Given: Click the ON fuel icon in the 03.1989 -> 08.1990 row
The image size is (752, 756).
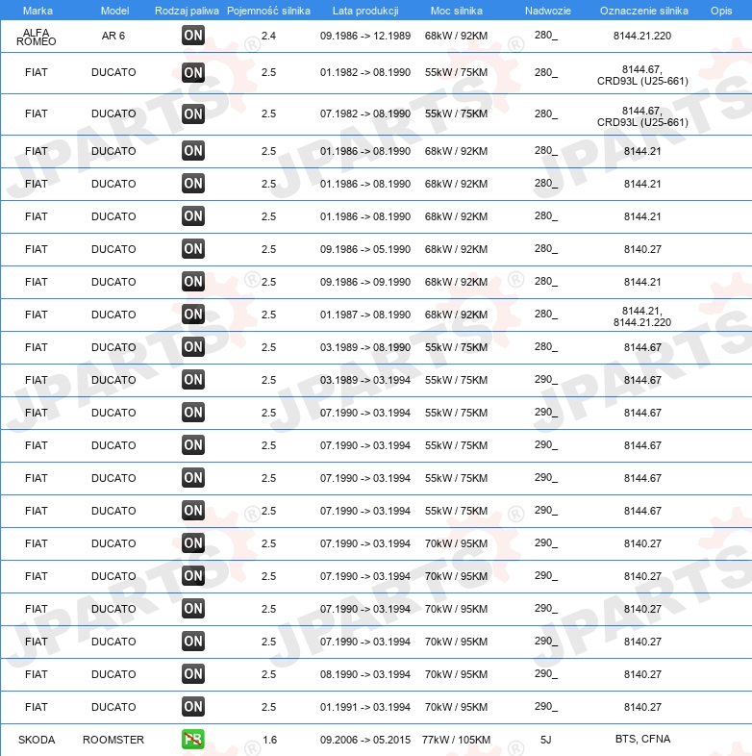Looking at the screenshot, I should pyautogui.click(x=193, y=347).
